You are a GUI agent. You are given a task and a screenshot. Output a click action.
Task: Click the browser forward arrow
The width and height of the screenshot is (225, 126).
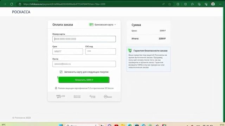point(5,4)
